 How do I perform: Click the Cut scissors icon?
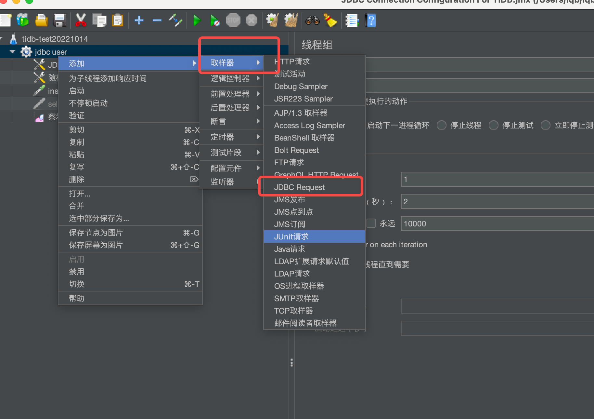tap(81, 20)
